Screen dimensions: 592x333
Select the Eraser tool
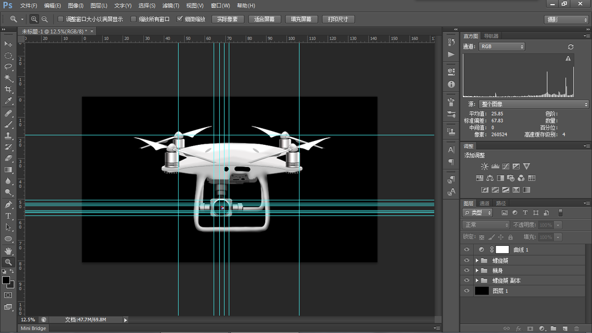[x=8, y=158]
